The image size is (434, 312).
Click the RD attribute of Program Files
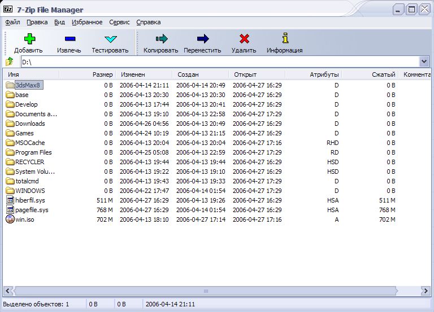335,152
